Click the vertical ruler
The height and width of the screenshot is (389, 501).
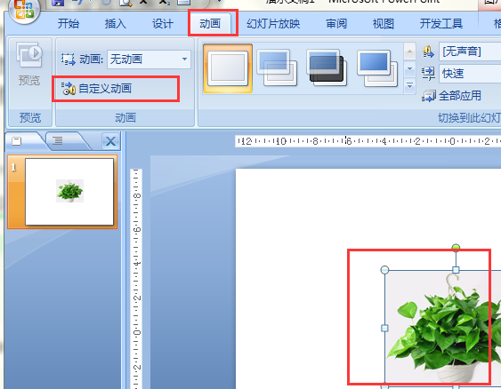136,279
